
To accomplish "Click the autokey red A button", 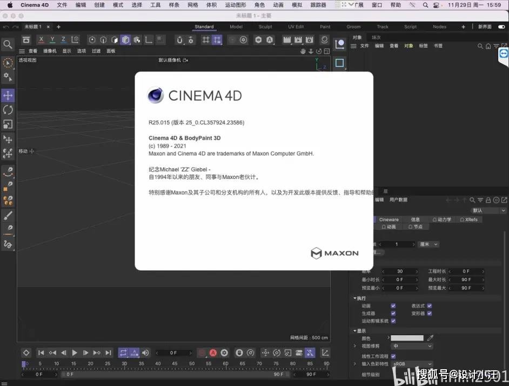I will click(213, 352).
